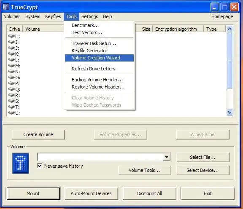The height and width of the screenshot is (209, 243).
Task: Open the Volumes menu
Action: (x=12, y=16)
